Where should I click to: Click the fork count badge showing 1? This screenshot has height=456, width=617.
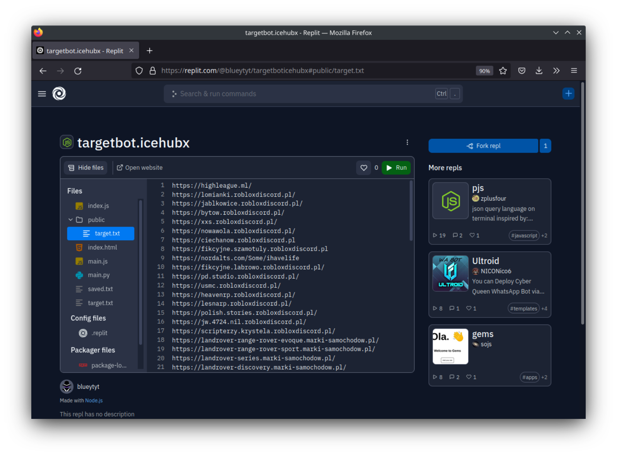click(x=545, y=146)
